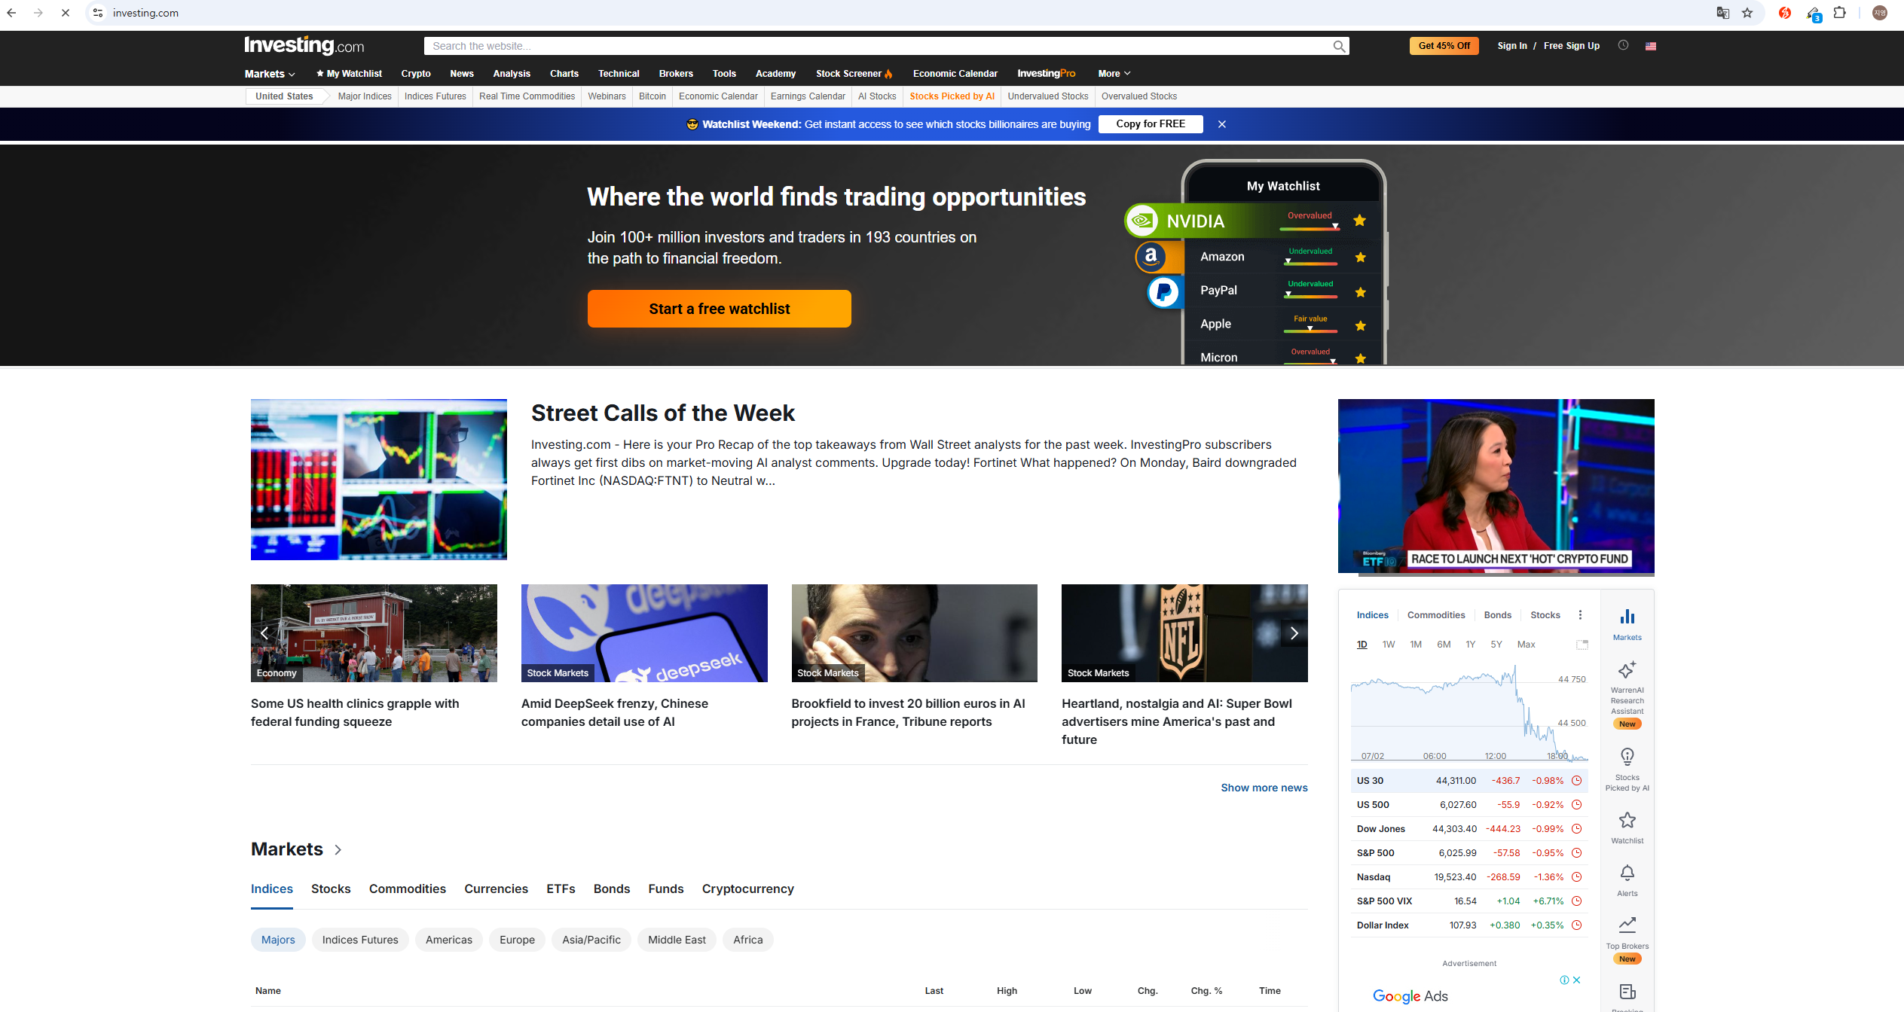Click the Sign In link
This screenshot has height=1012, width=1904.
(1512, 46)
